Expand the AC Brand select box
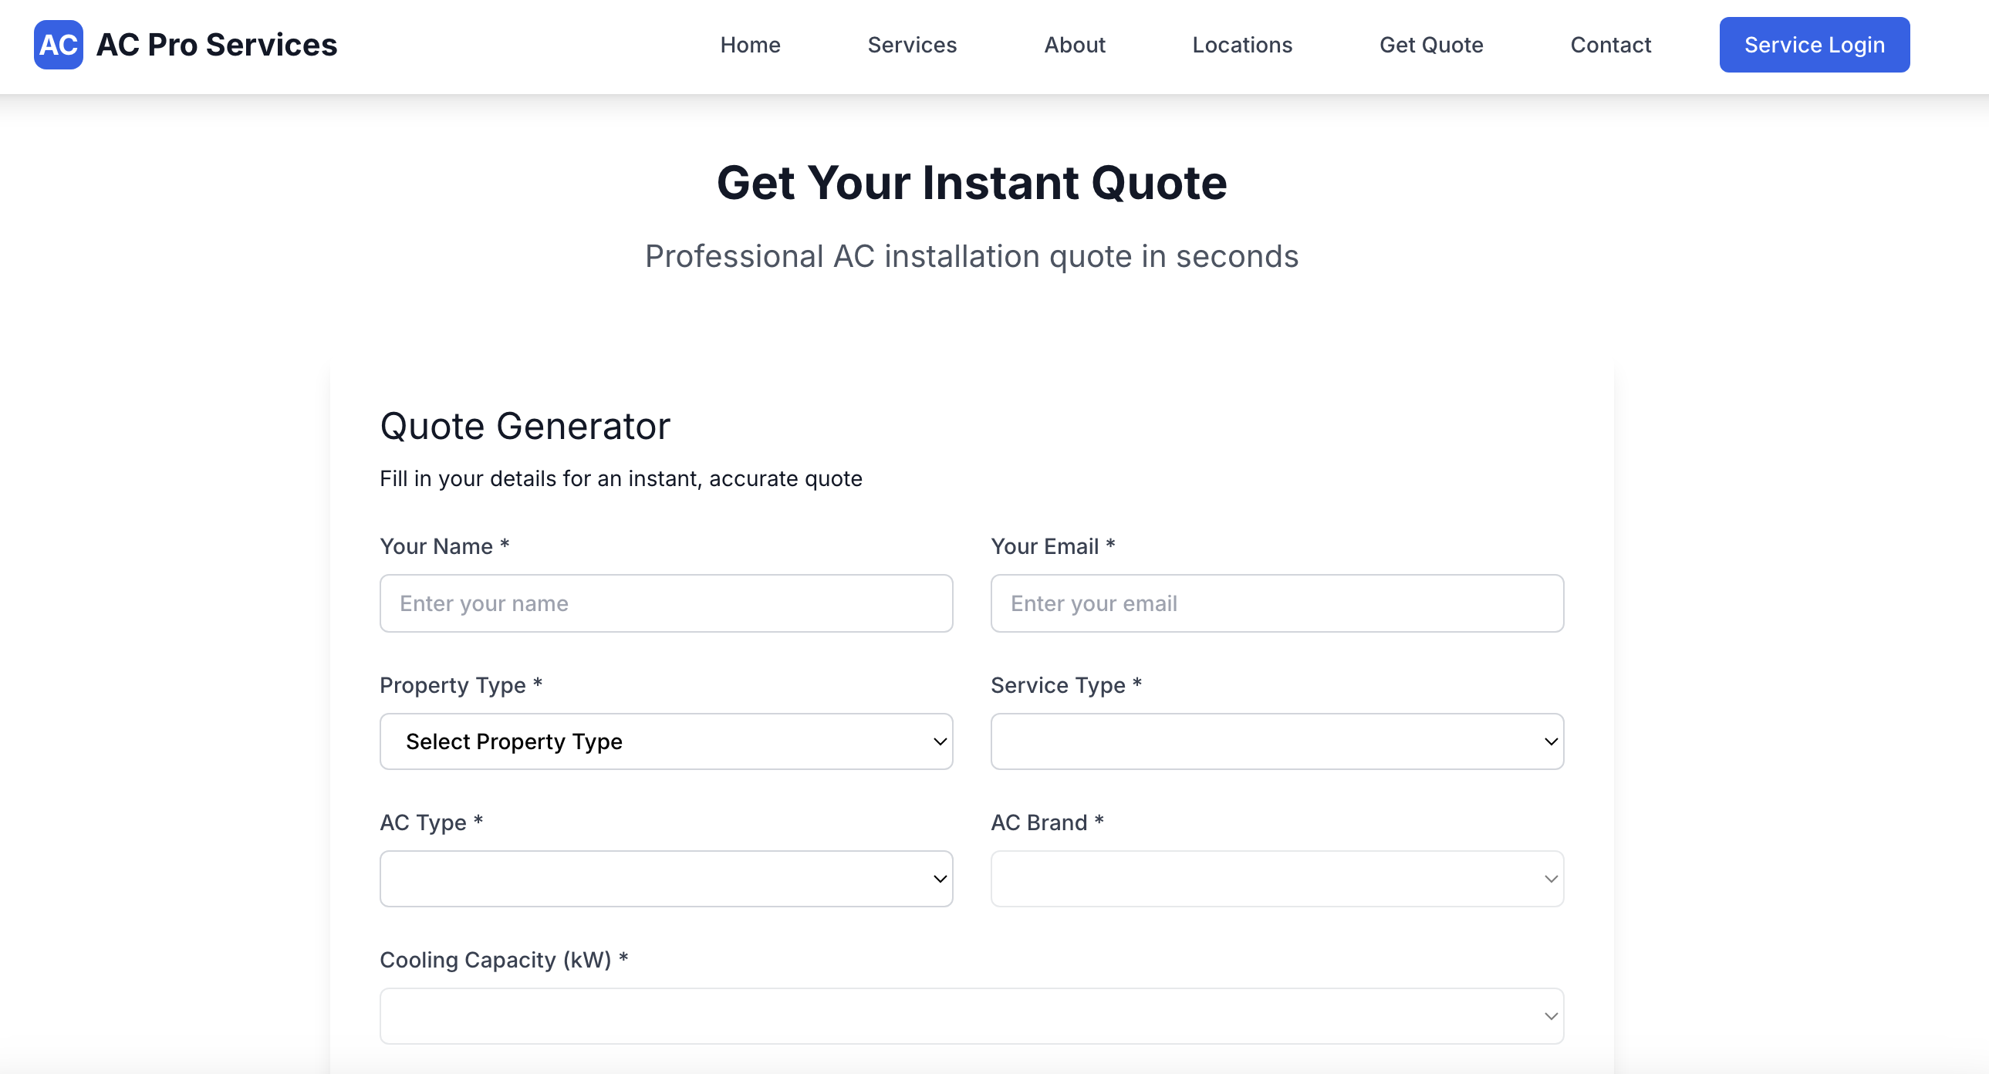 tap(1276, 879)
